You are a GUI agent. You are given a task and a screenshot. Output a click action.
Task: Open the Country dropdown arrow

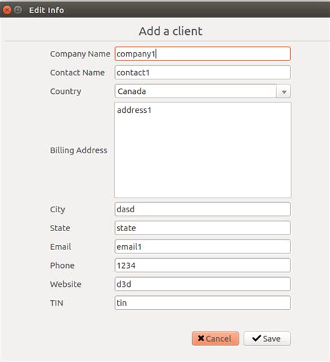pyautogui.click(x=283, y=91)
